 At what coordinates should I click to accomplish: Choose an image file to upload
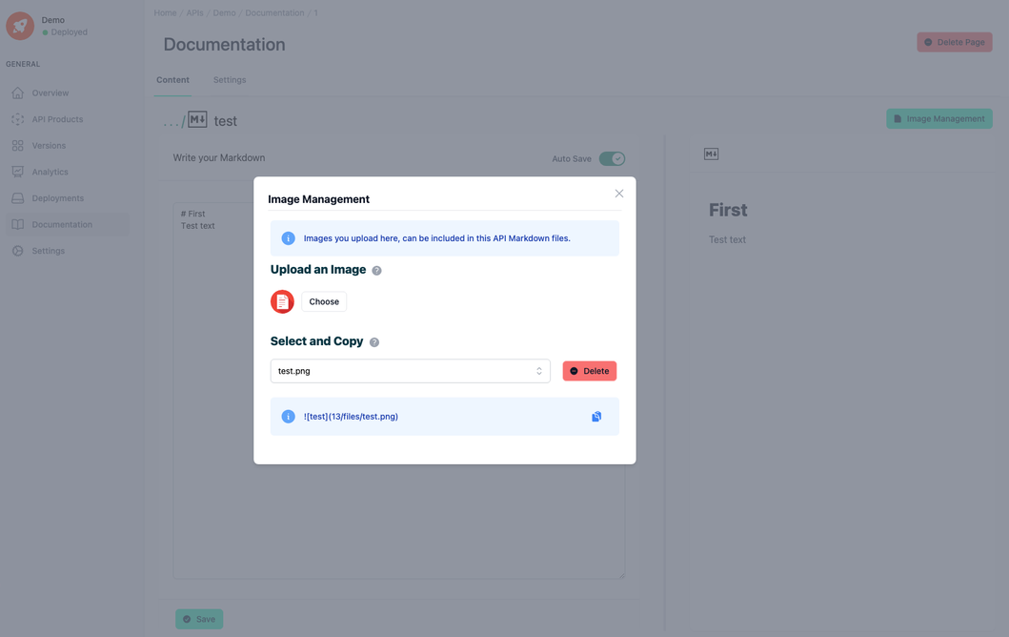[x=324, y=300]
